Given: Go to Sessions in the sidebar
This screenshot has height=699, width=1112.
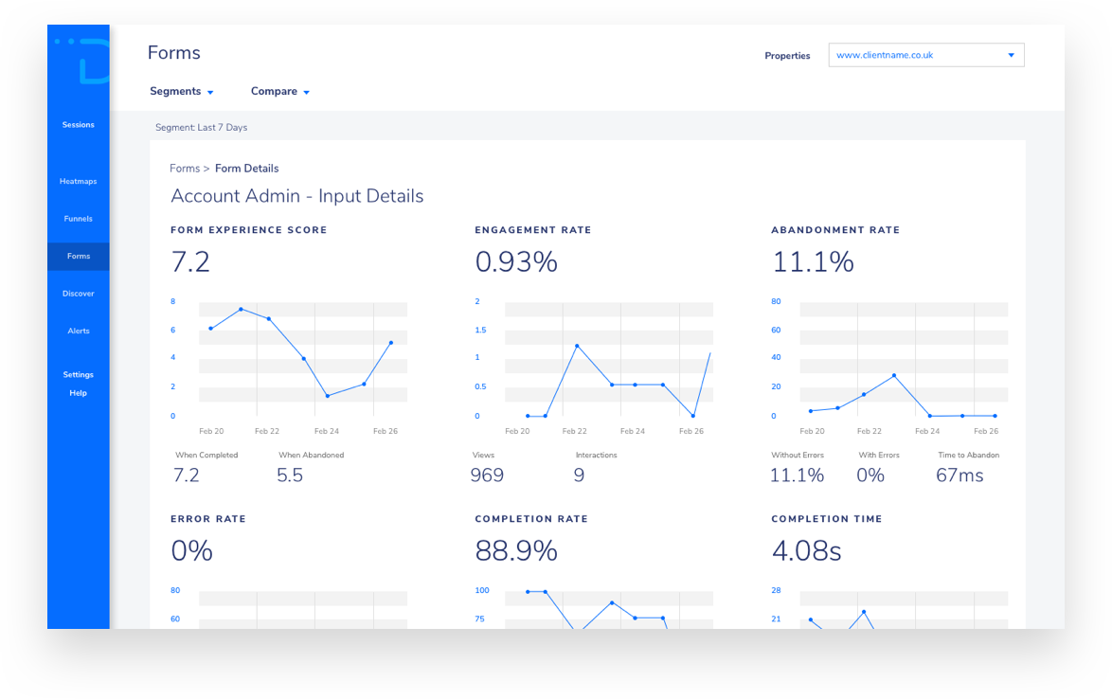Looking at the screenshot, I should [78, 125].
